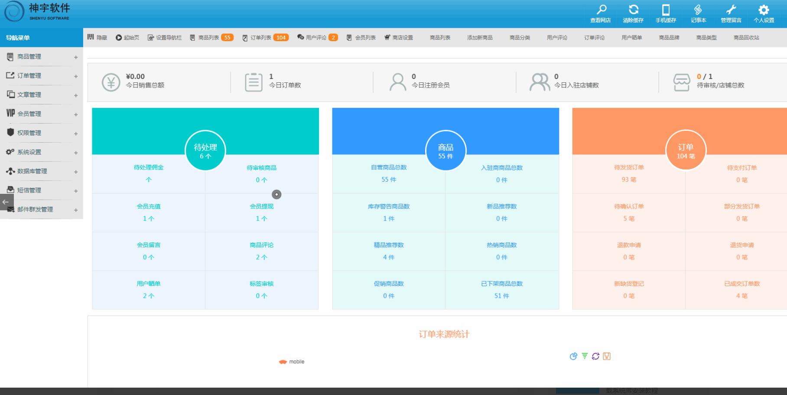Expand the 系统设置 sidebar menu

pyautogui.click(x=41, y=152)
